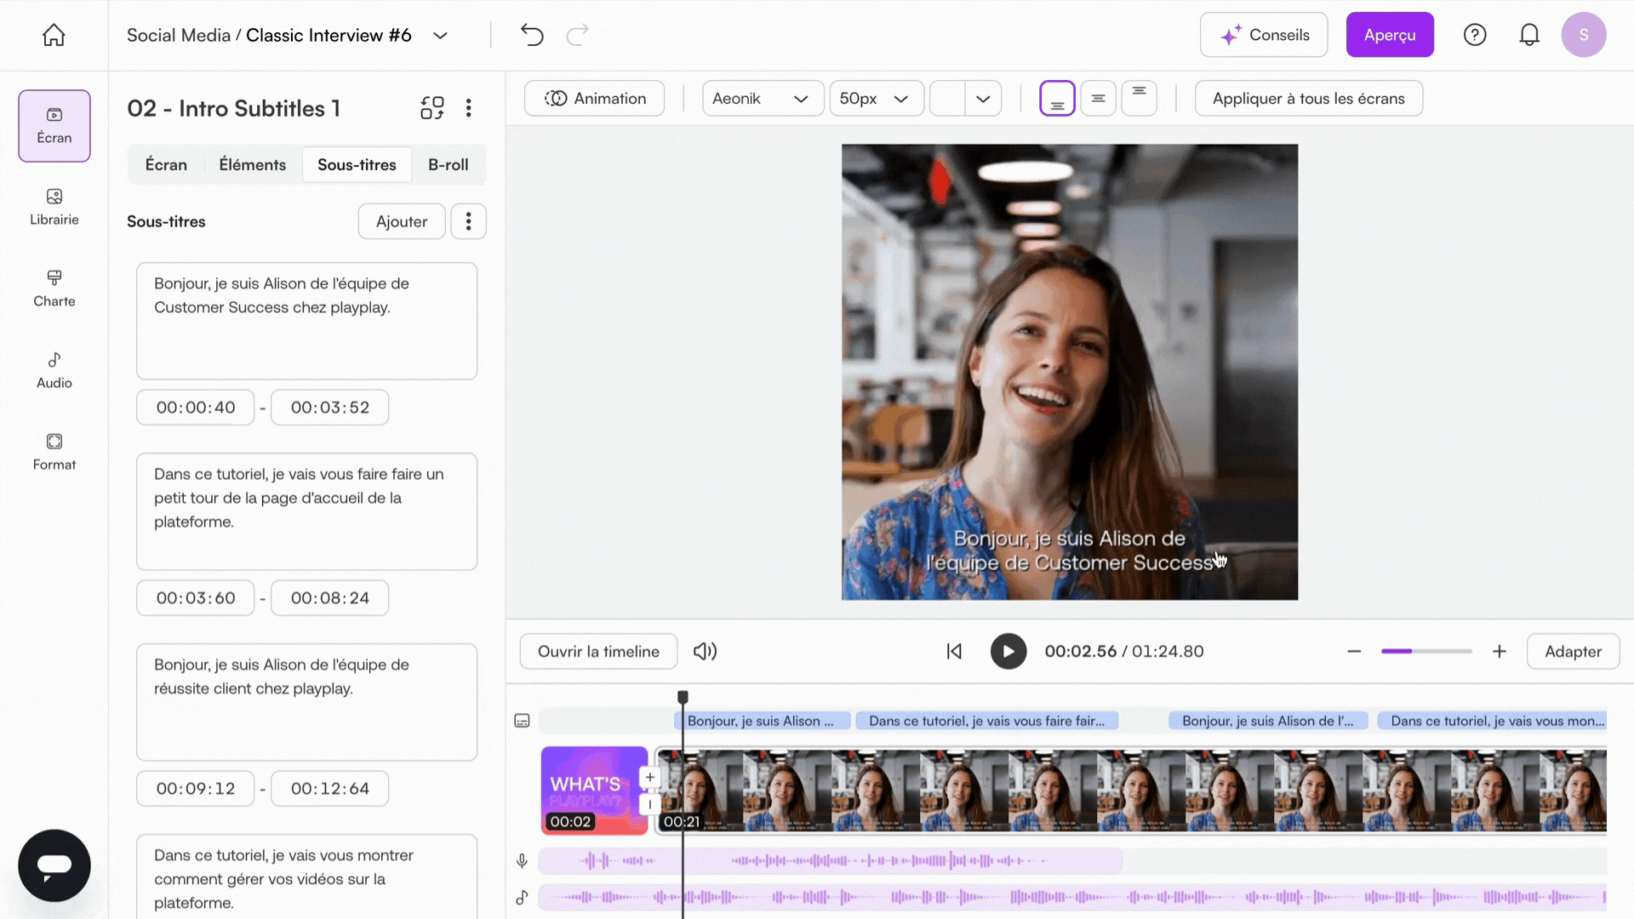Open Charte panel in sidebar
Image resolution: width=1634 pixels, height=919 pixels.
click(54, 288)
